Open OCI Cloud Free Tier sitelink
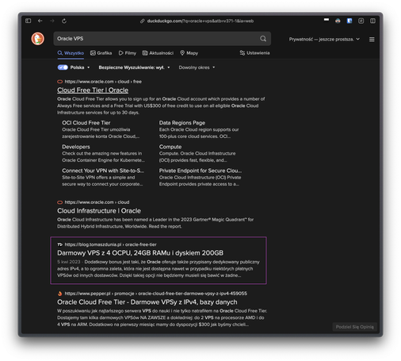Screen dimensions: 401x361 (86, 123)
